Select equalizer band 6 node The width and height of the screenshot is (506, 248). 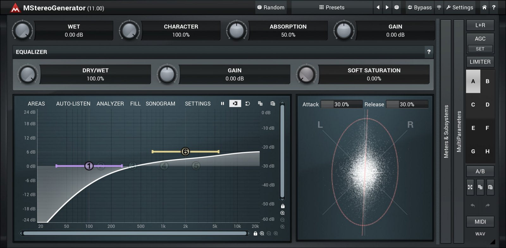point(185,152)
